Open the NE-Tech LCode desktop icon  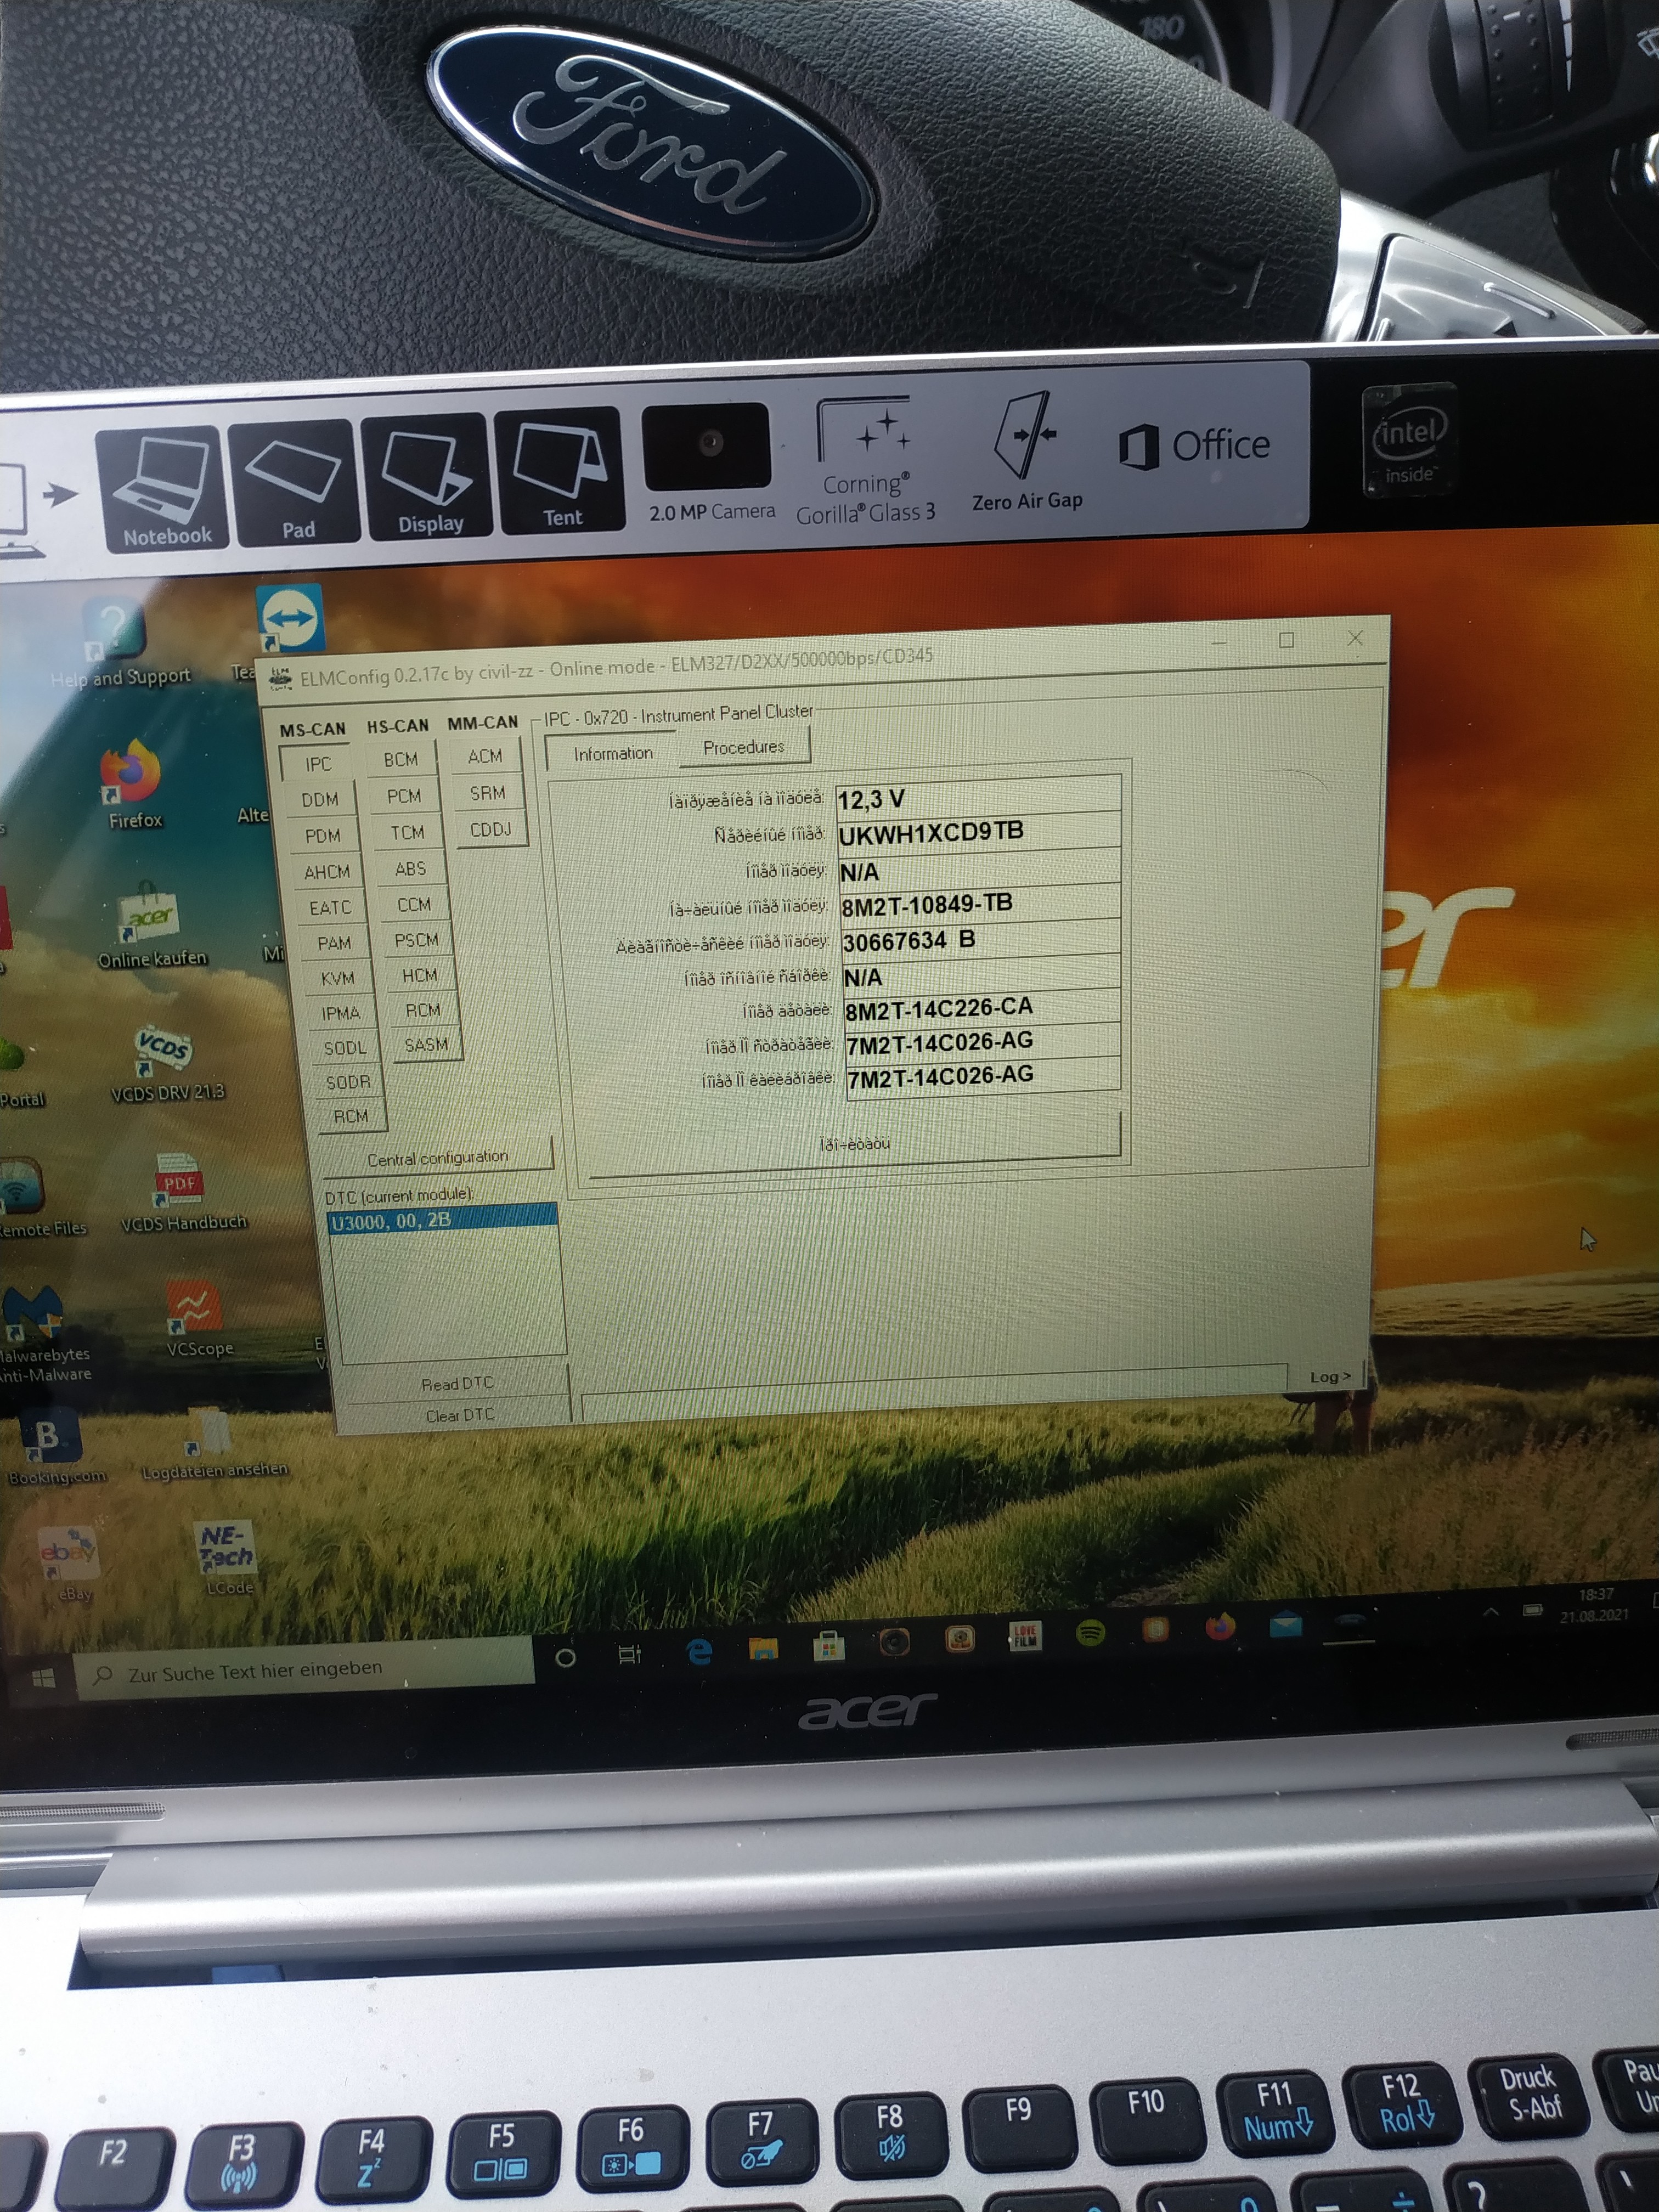coord(226,1548)
